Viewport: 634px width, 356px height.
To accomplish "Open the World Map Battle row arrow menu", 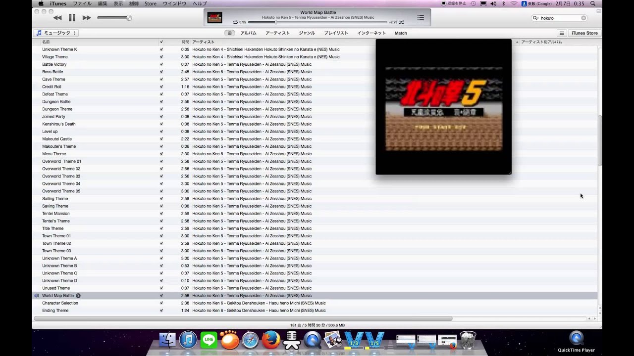I will (78, 296).
